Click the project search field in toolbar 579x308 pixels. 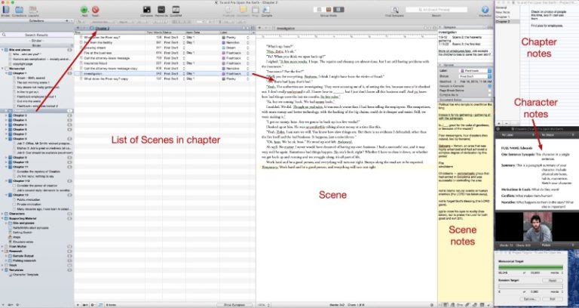437,10
